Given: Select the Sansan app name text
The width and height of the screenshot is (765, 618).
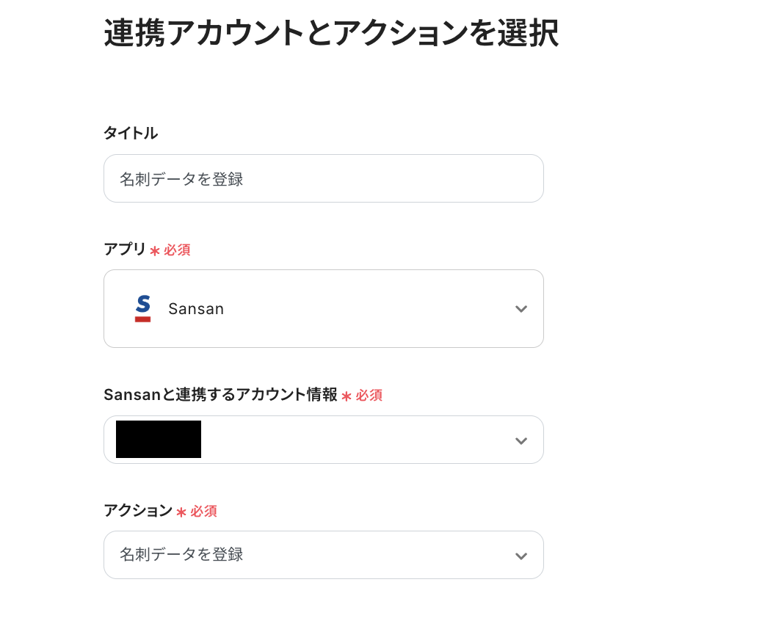Looking at the screenshot, I should tap(196, 309).
